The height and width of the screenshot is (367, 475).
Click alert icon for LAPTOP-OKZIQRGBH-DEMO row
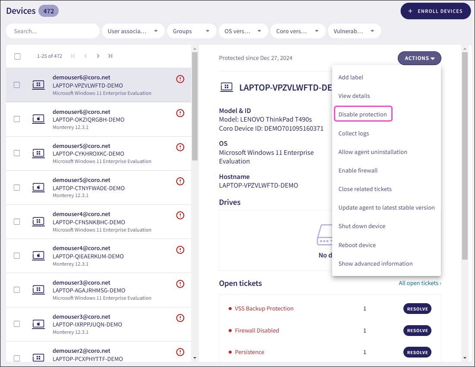click(x=180, y=113)
